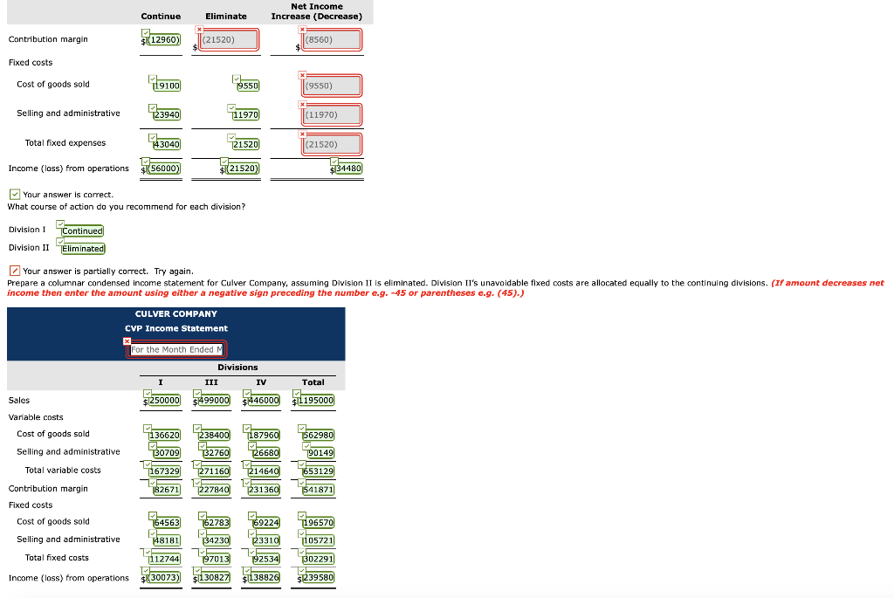The image size is (894, 598).
Task: Select the Total Contribution margin field 541871
Action: (318, 490)
